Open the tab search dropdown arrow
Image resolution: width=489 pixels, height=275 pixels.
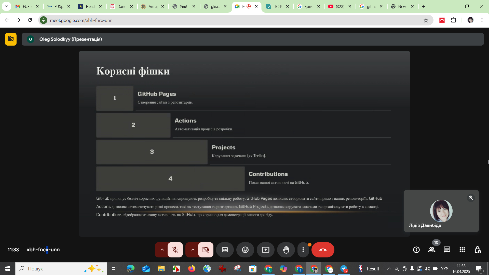pyautogui.click(x=6, y=6)
